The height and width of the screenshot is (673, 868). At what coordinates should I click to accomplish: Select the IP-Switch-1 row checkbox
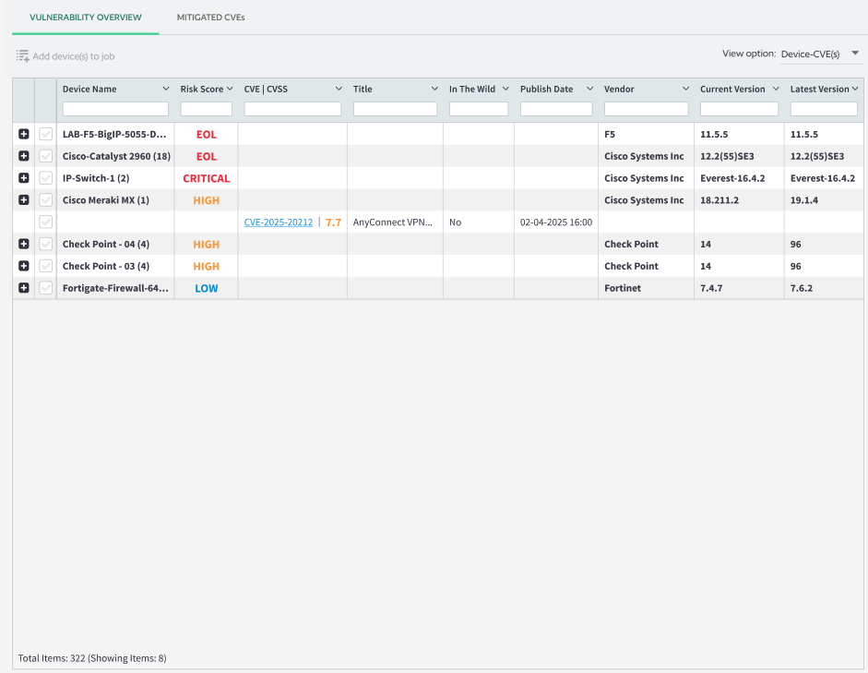[x=46, y=178]
